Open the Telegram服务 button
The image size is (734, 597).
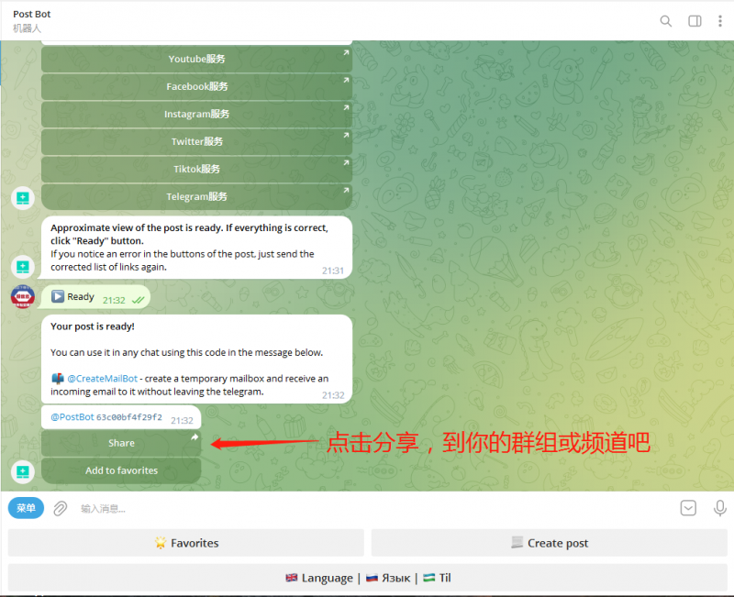[196, 196]
